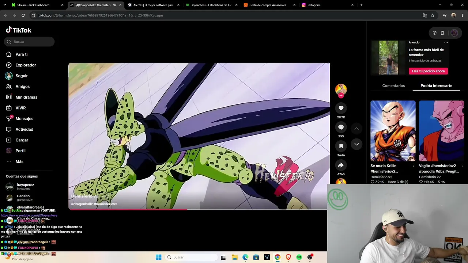Launch Brave browser from the taskbar
Image resolution: width=468 pixels, height=263 pixels.
click(x=288, y=257)
